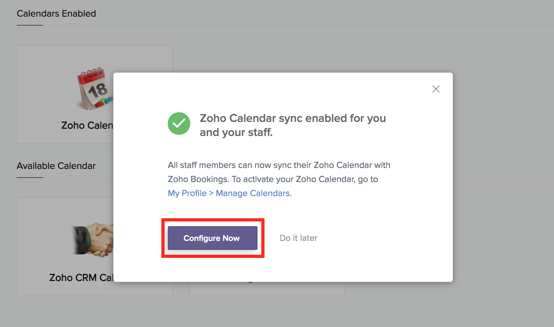This screenshot has height=327, width=554.
Task: Click the Available Calendar section heading
Action: pos(56,166)
